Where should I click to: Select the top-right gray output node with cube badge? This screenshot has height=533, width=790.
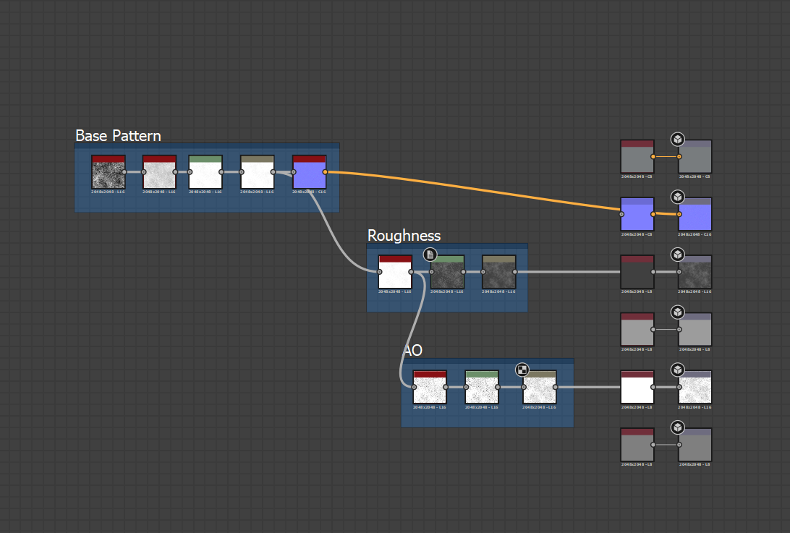point(695,157)
